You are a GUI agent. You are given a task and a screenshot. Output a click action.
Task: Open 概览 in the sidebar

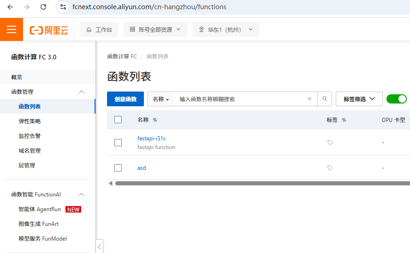pyautogui.click(x=48, y=77)
